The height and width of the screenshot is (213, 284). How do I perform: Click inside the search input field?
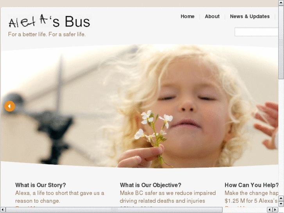click(x=256, y=32)
